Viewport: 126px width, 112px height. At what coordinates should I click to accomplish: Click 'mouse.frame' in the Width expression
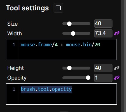pos(36,45)
